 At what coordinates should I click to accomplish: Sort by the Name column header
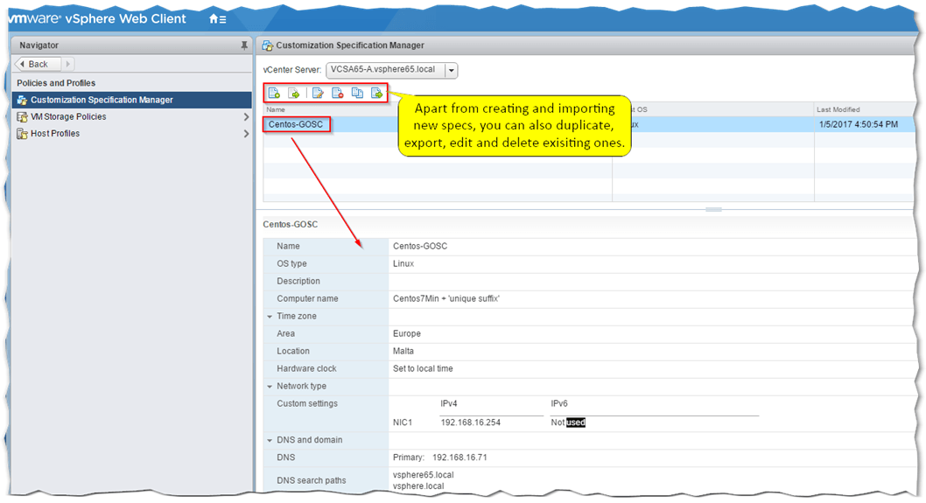[x=276, y=110]
